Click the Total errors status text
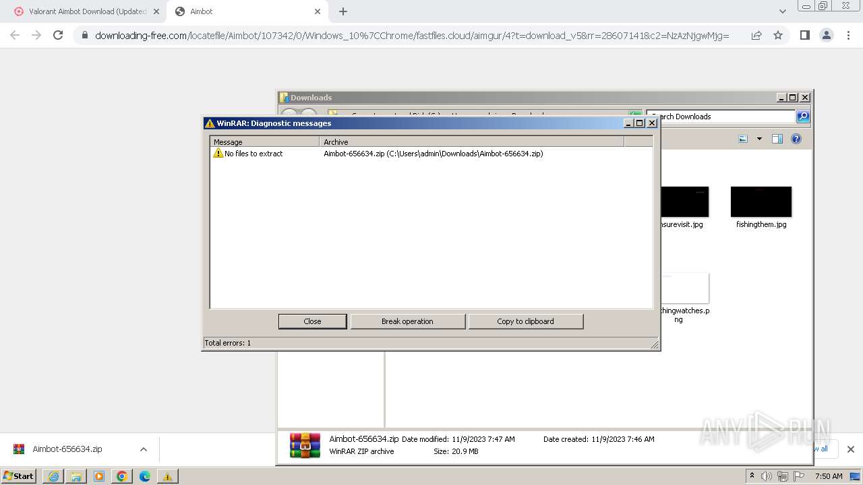 (x=227, y=343)
